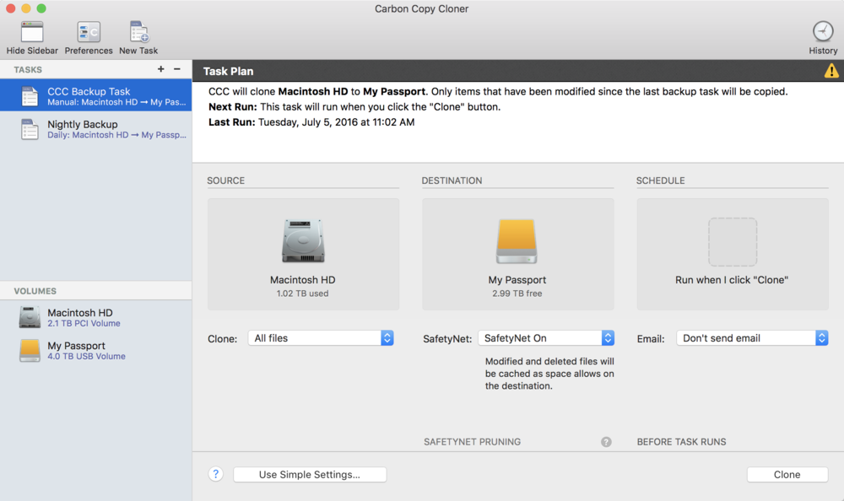Click the yellow minimize window button

coord(26,8)
